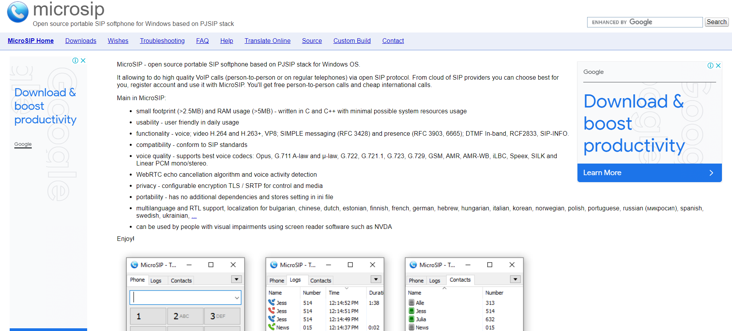732x331 pixels.
Task: Click outgoing call icon of News log
Action: 271,327
